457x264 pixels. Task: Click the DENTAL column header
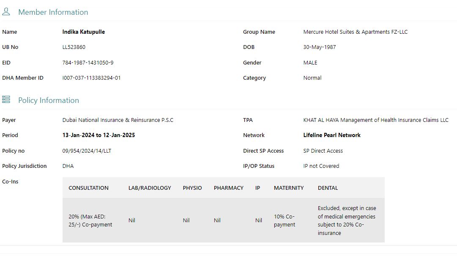[328, 188]
